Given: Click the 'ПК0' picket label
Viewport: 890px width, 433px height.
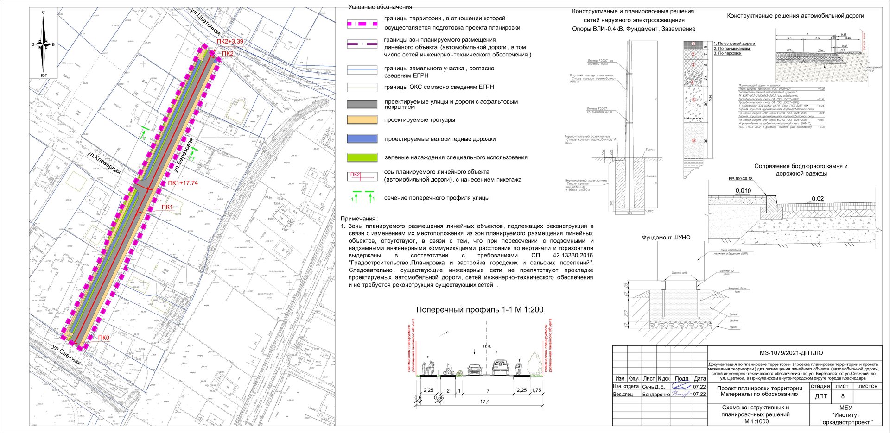Looking at the screenshot, I should tap(104, 338).
